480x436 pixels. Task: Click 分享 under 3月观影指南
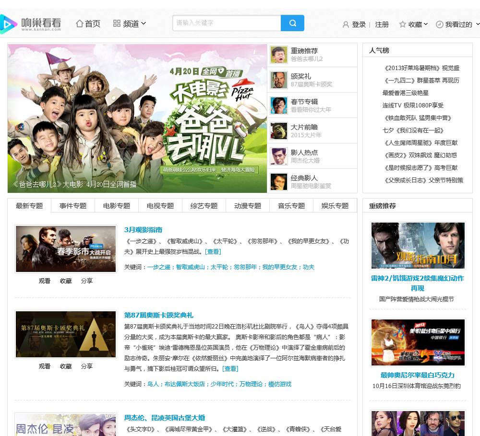86,281
